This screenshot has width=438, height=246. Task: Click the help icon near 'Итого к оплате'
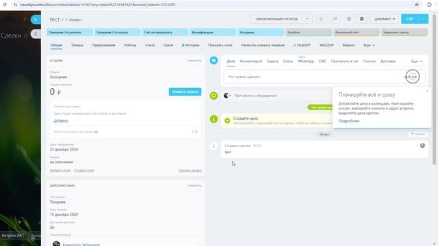(x=96, y=132)
